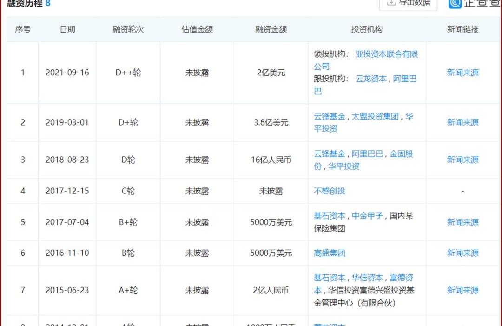Click the 导出数据 export button
This screenshot has height=326, width=502.
(x=408, y=3)
